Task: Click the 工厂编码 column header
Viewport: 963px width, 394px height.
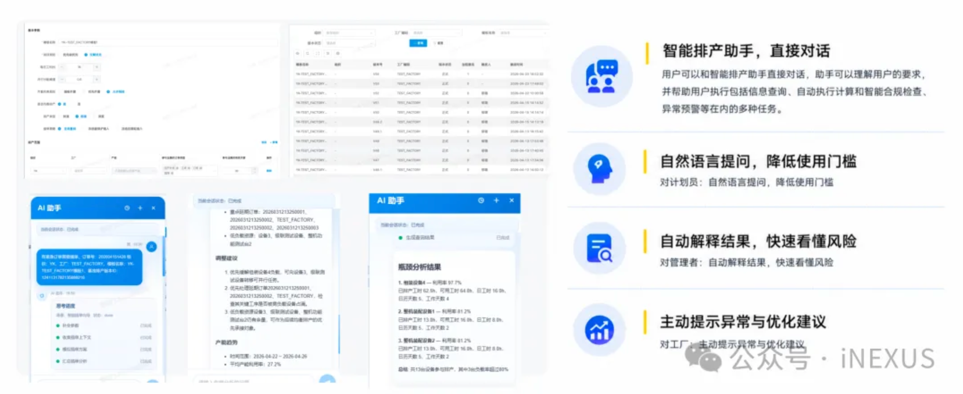Action: 403,64
